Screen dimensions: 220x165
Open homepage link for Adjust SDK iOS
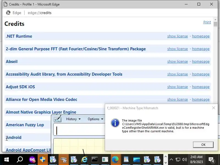tap(201, 87)
